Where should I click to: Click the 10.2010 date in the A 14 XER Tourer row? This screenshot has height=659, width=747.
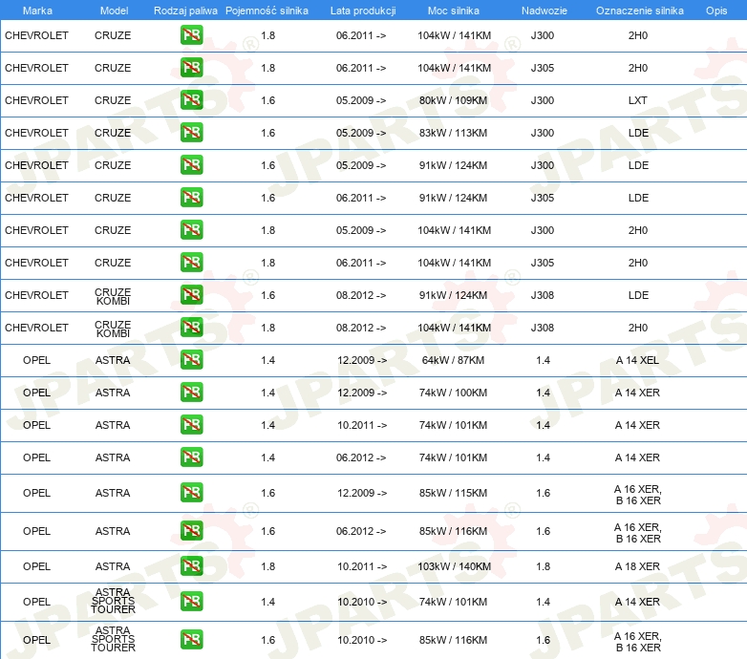pyautogui.click(x=362, y=602)
